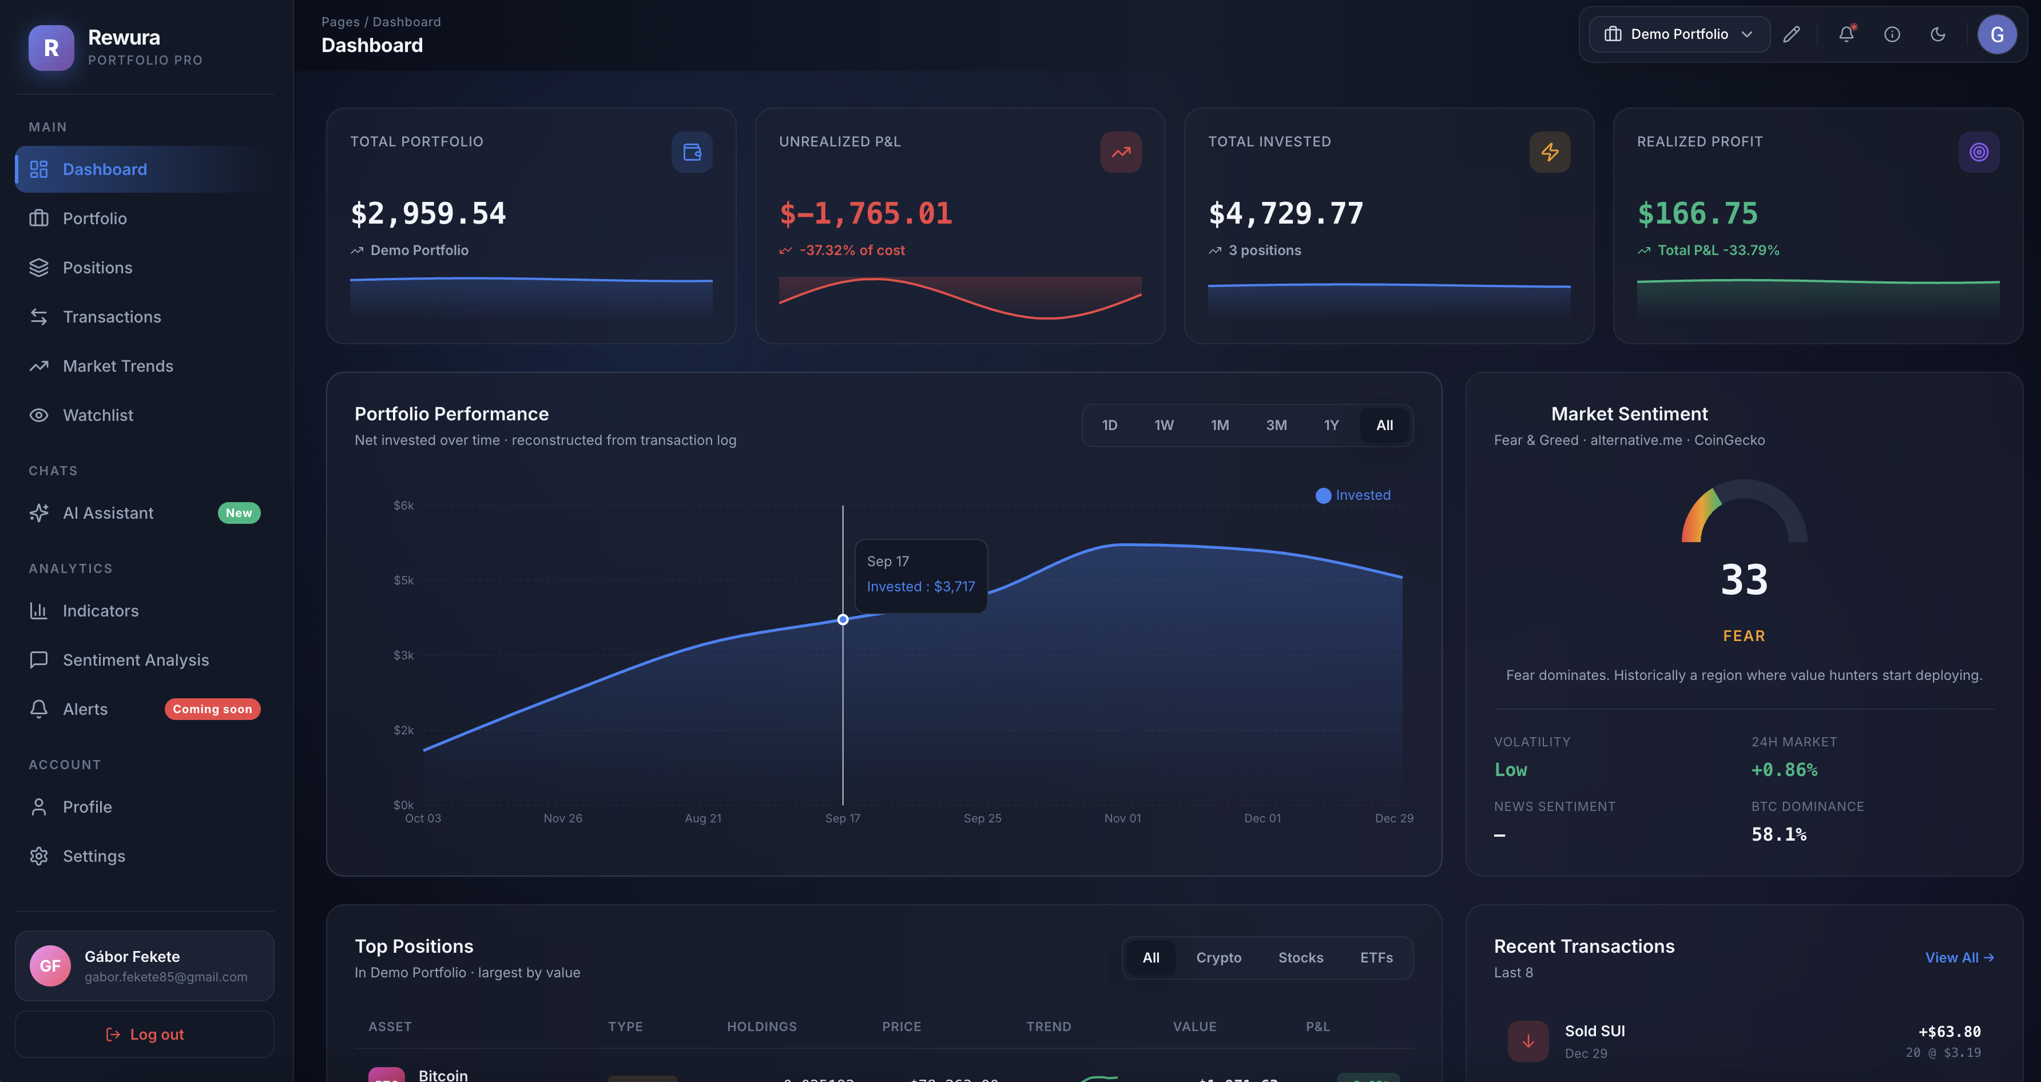This screenshot has width=2041, height=1082.
Task: Click the New badge next to AI Assistant
Action: pyautogui.click(x=239, y=514)
